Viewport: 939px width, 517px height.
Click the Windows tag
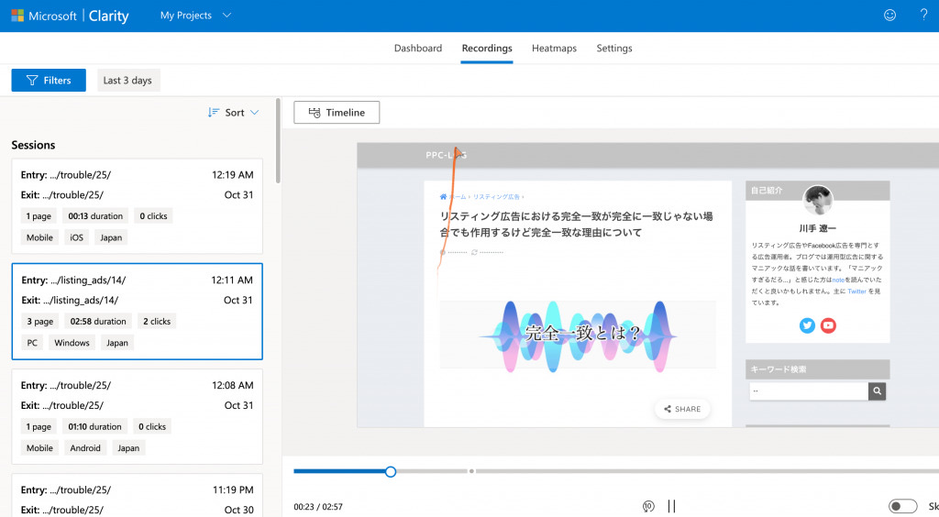(72, 343)
